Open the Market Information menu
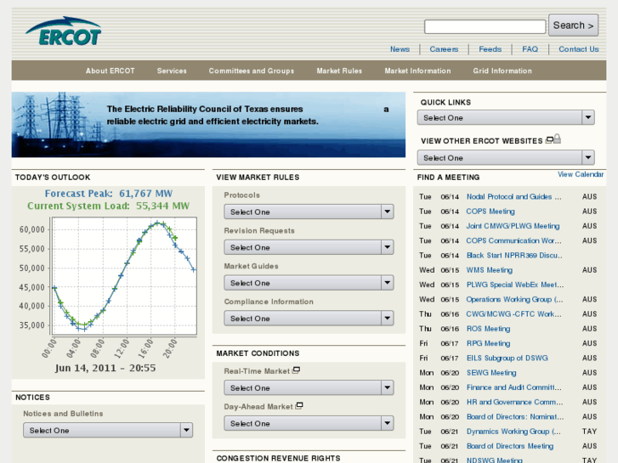Image resolution: width=618 pixels, height=463 pixels. click(x=417, y=71)
